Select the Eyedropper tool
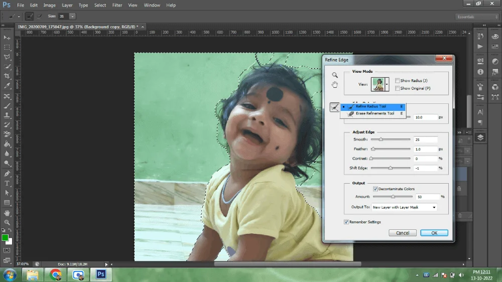 7,86
